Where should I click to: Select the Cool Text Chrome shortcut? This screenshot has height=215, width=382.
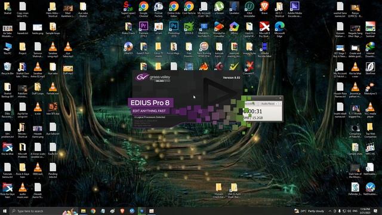pos(189,8)
